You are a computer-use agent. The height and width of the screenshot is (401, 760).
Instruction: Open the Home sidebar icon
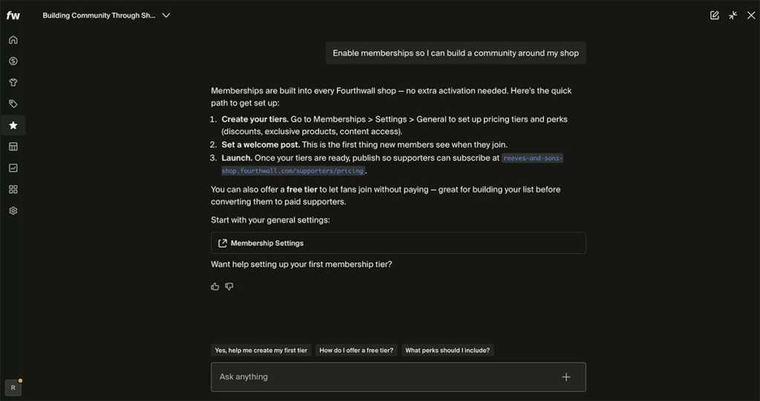click(13, 40)
